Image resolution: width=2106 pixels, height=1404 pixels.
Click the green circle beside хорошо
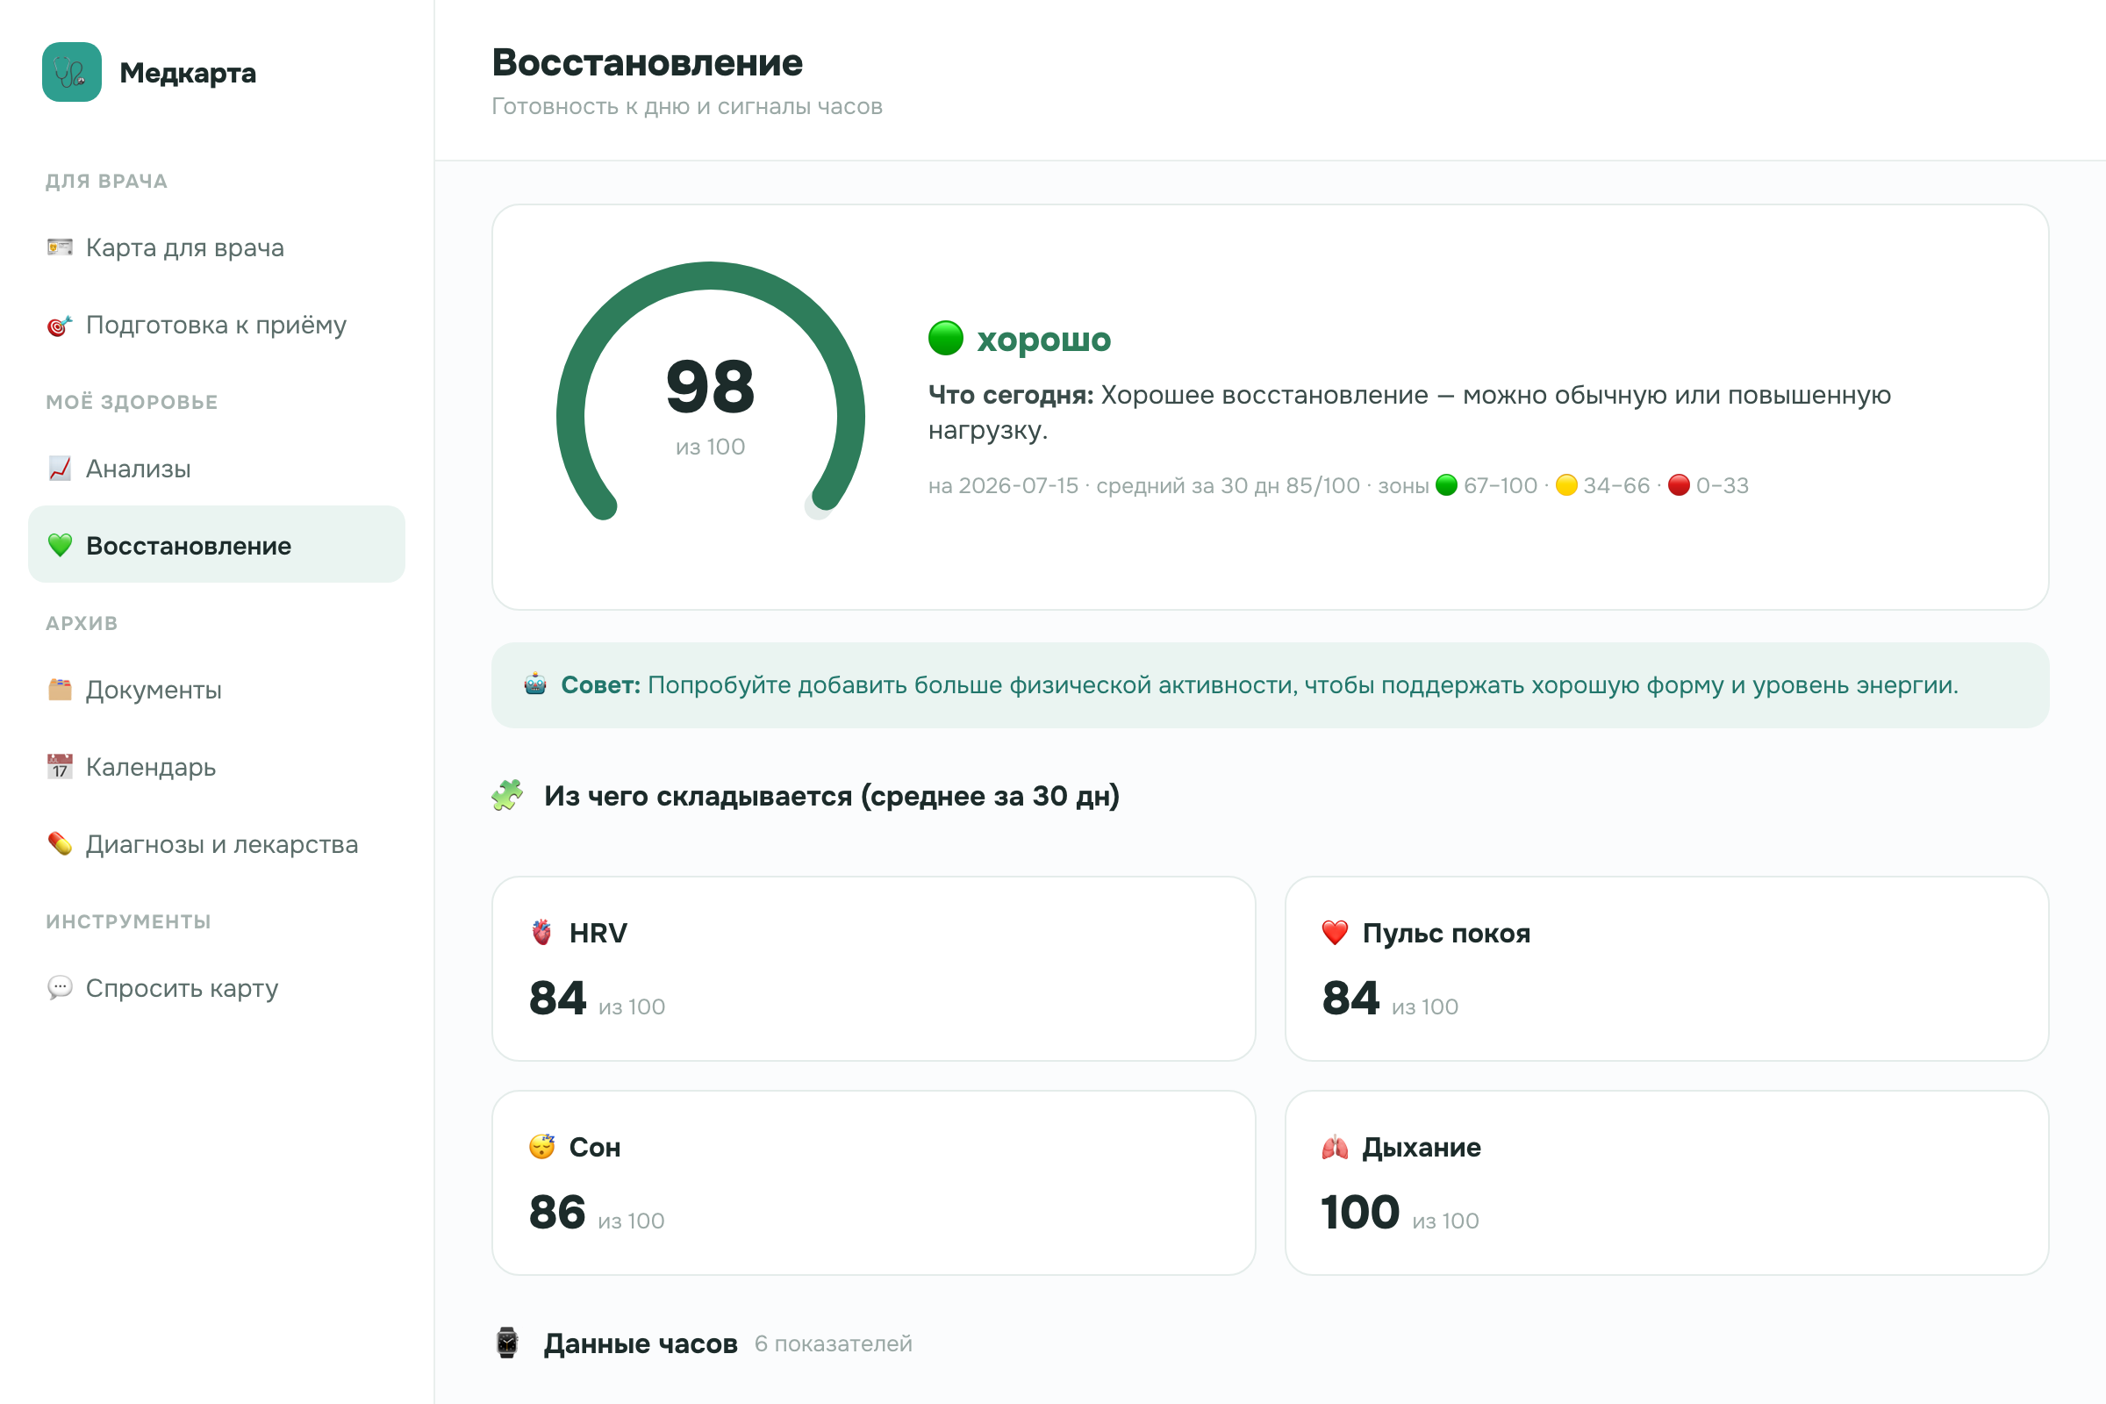pyautogui.click(x=946, y=339)
